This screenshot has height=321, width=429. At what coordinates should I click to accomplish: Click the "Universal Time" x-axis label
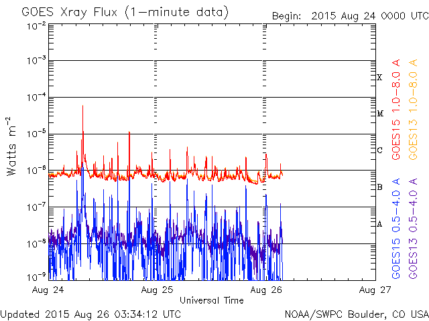tap(212, 300)
